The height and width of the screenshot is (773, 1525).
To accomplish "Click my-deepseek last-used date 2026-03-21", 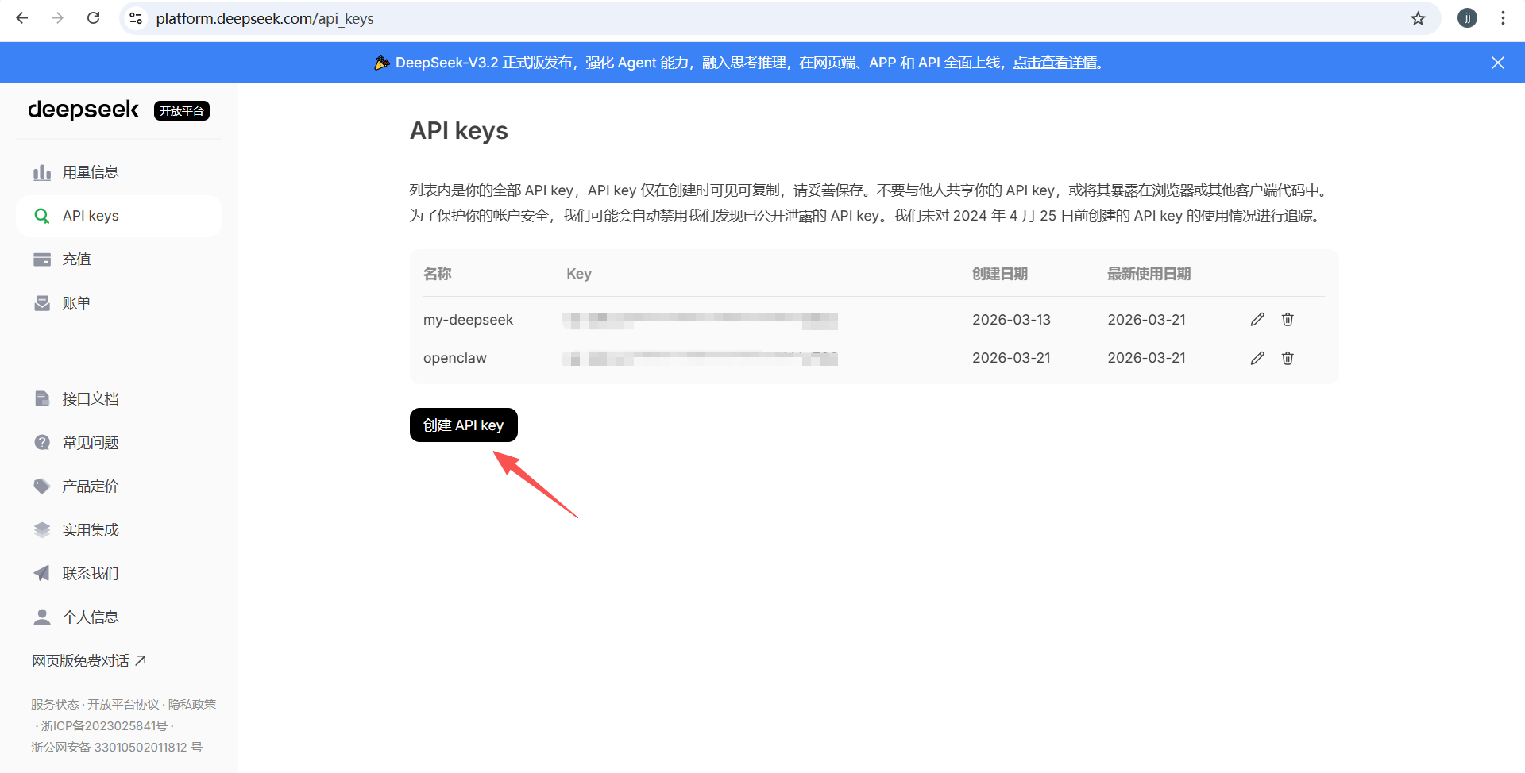I will pyautogui.click(x=1146, y=320).
